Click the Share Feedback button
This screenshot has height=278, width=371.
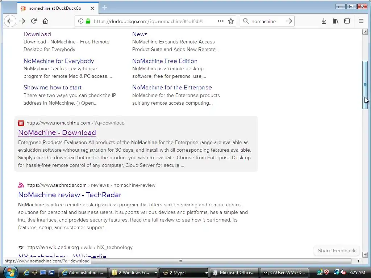[337, 250]
